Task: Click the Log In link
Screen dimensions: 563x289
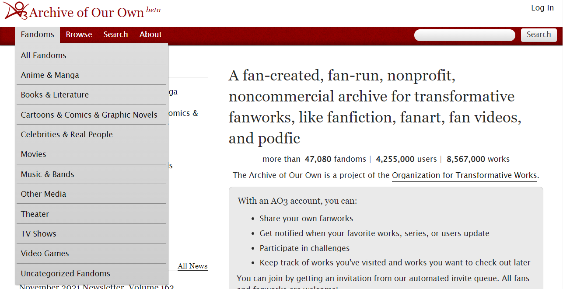Action: coord(542,8)
